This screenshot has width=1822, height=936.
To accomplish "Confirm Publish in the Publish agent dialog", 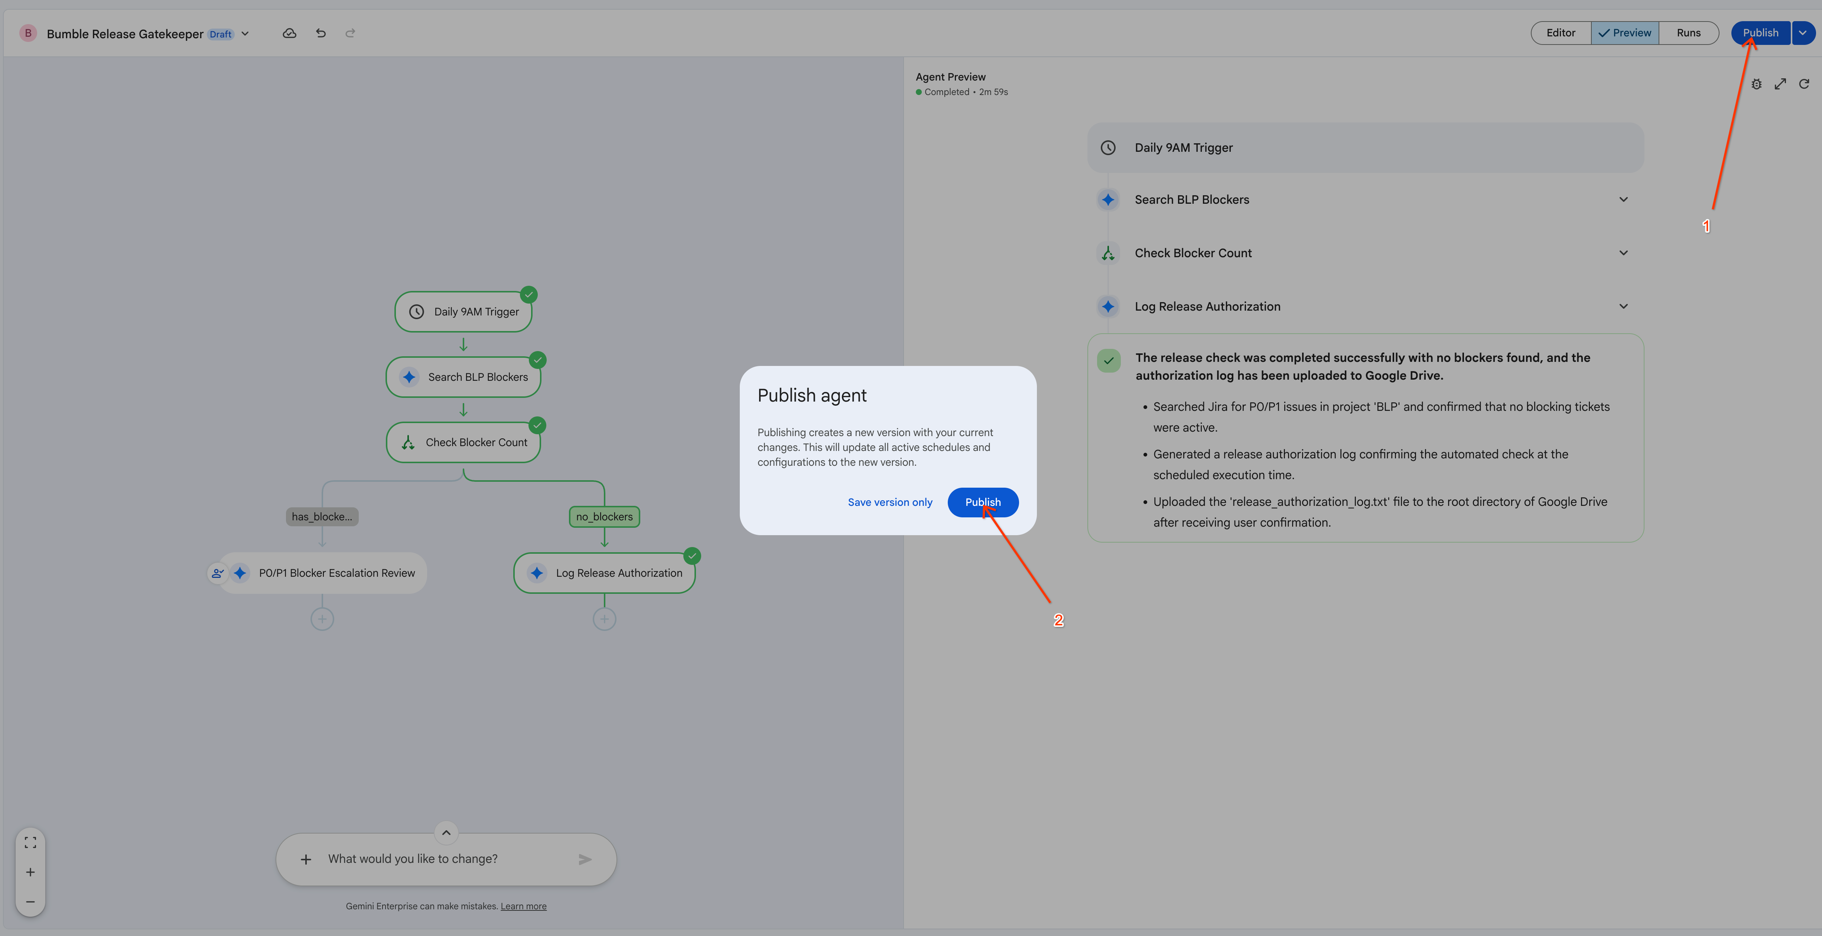I will click(982, 502).
